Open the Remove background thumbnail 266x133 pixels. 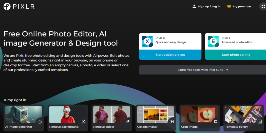[x=68, y=115]
